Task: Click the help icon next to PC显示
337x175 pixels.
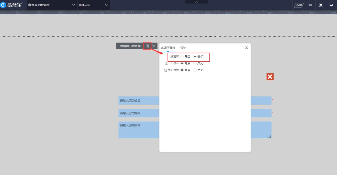Action: [167, 63]
